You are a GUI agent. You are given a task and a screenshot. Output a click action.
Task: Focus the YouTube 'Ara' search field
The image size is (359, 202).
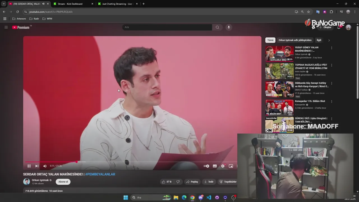tap(167, 27)
